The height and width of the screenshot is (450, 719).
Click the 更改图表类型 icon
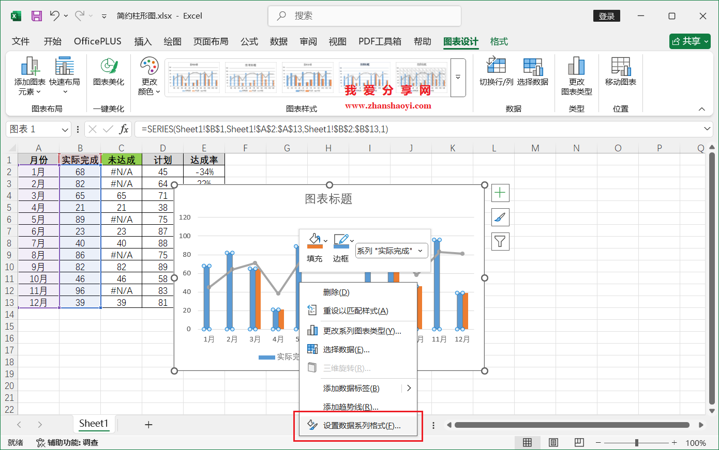(x=576, y=75)
